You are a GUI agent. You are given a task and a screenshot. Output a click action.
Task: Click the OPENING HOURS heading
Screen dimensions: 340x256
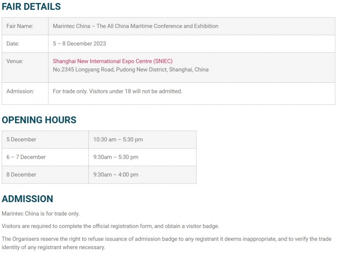coord(39,120)
